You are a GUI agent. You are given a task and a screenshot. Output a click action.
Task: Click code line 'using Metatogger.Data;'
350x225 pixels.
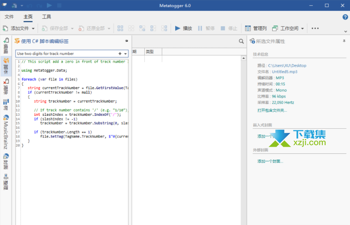tap(44, 70)
